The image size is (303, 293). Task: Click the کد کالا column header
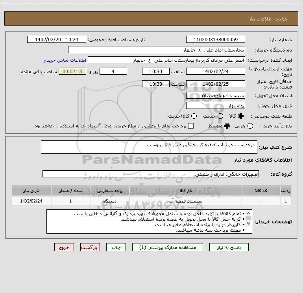coord(261,191)
